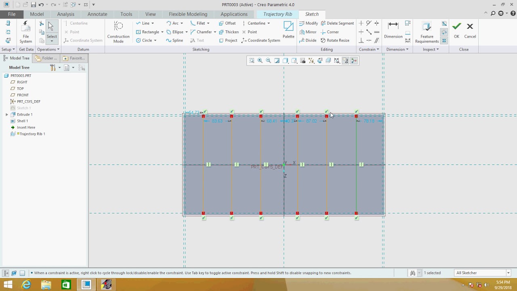
Task: Click the Modify editing tool
Action: pos(309,23)
